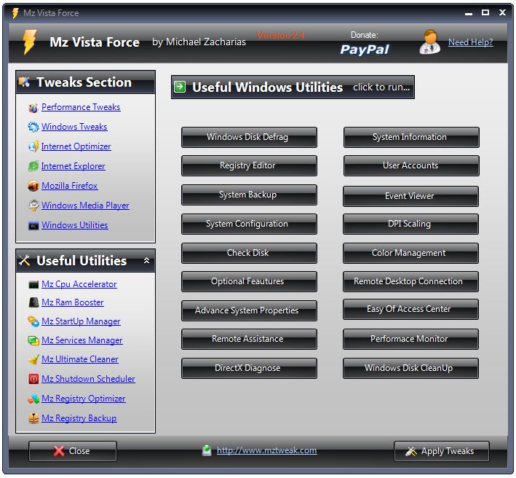
Task: Run DirectX Diagnose
Action: click(x=249, y=368)
